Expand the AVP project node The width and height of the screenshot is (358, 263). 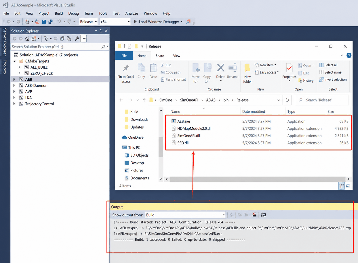[x=14, y=92]
